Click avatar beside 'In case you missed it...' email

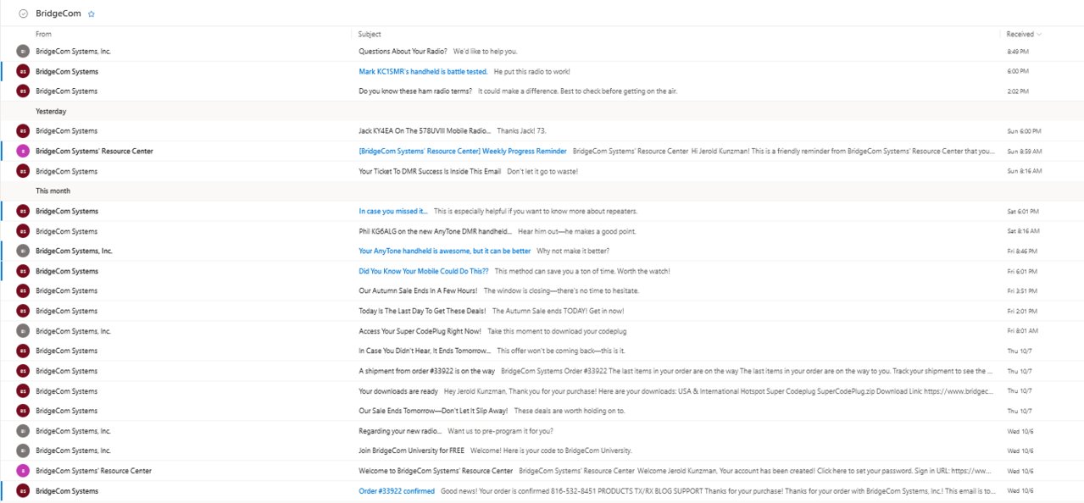[x=23, y=211]
